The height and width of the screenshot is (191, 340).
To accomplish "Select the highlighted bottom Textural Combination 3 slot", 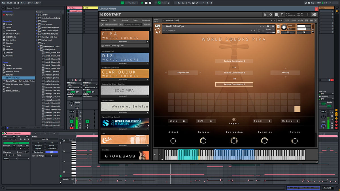I will coord(234,84).
